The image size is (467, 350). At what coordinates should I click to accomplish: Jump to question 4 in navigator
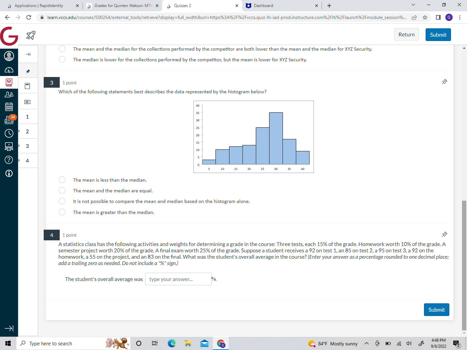[x=27, y=161]
